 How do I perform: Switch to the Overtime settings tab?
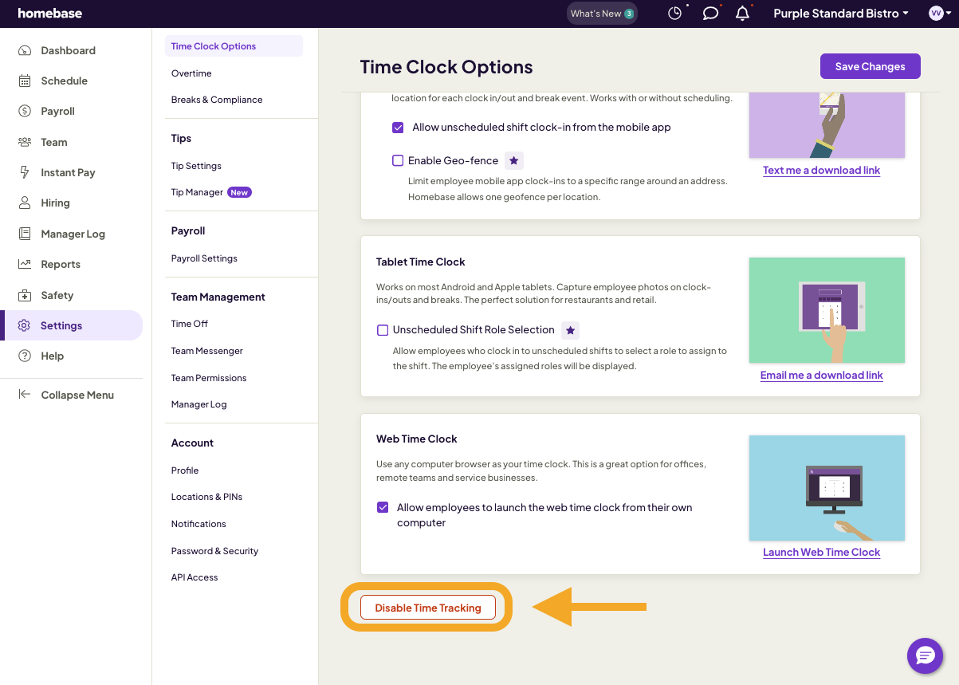click(191, 73)
